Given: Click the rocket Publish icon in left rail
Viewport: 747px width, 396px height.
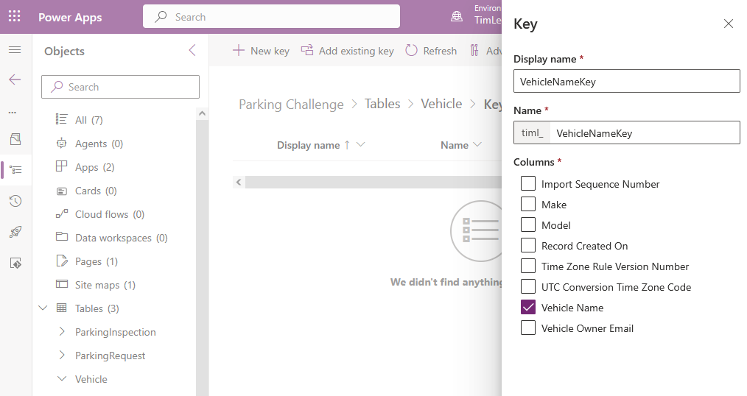Looking at the screenshot, I should tap(15, 232).
